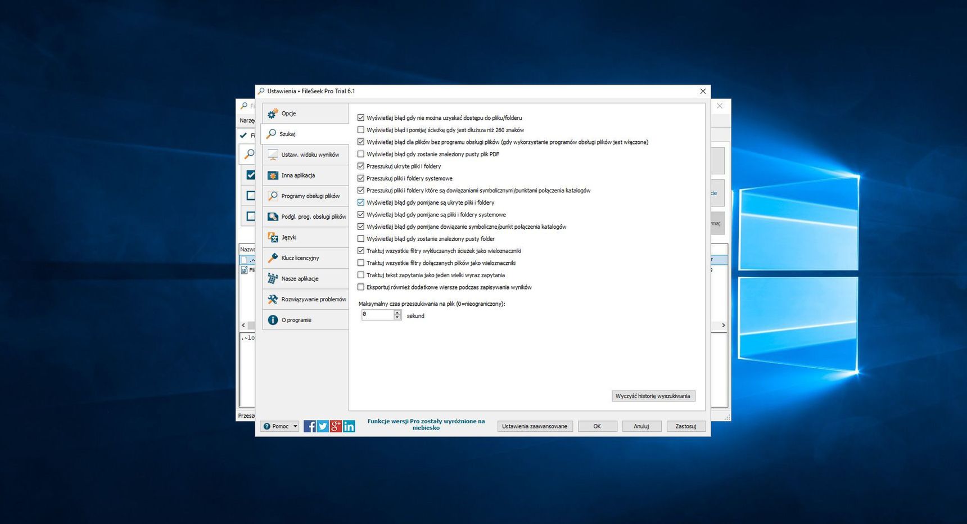
Task: Check 'znaleziony pusty folder' option
Action: tap(361, 239)
